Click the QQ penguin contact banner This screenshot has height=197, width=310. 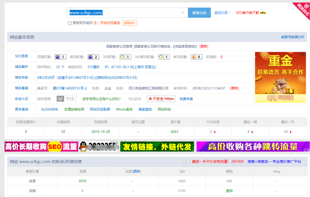(x=99, y=147)
